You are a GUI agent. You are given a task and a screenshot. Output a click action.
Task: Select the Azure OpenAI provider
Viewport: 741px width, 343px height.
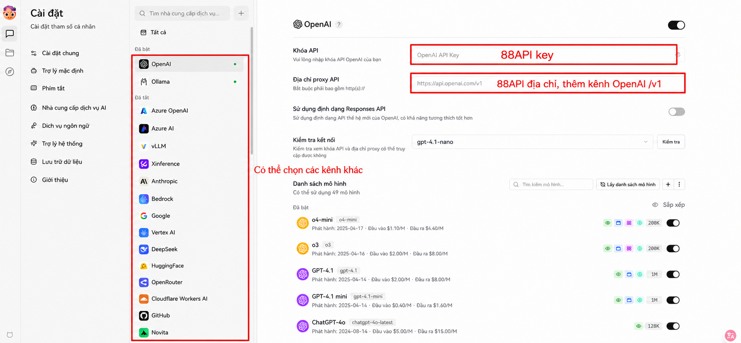pos(189,111)
